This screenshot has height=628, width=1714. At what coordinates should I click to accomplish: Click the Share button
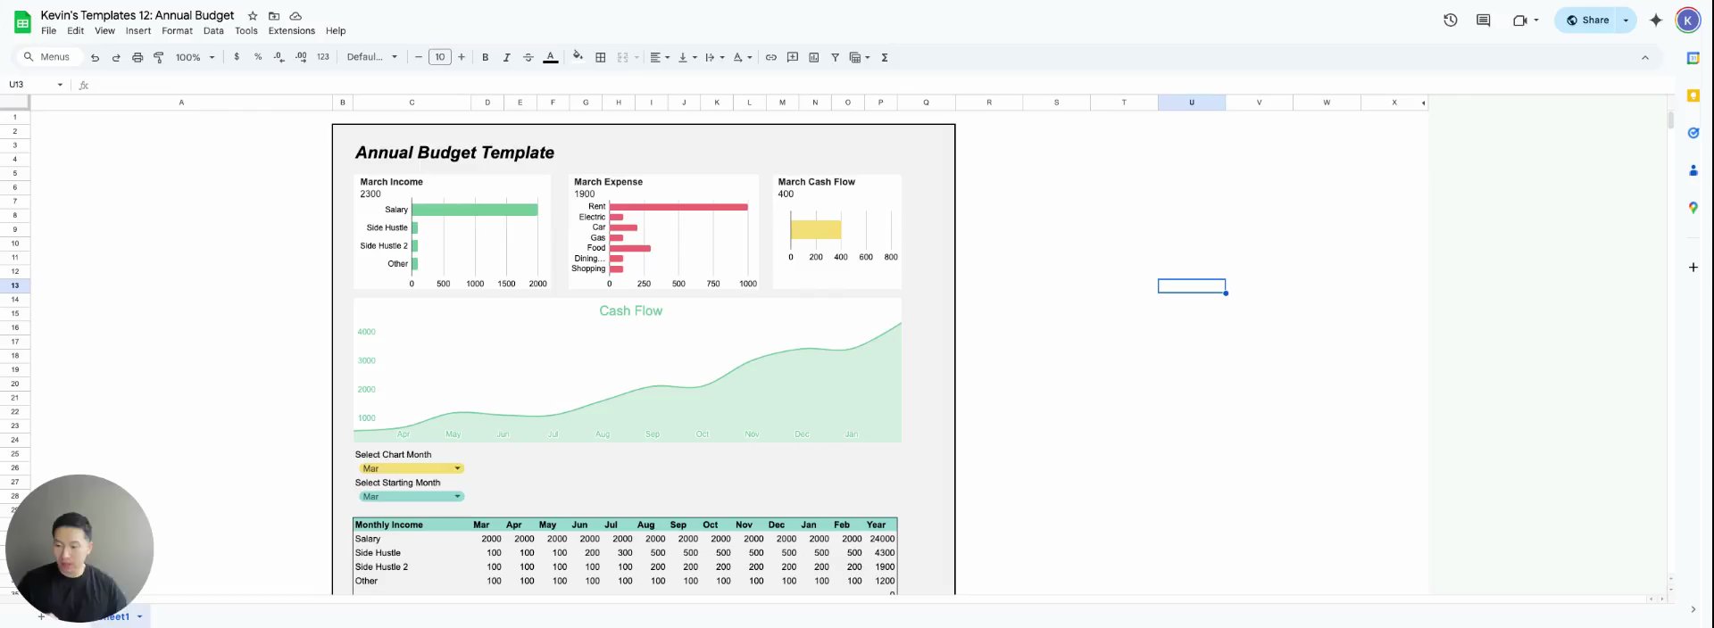click(x=1587, y=20)
